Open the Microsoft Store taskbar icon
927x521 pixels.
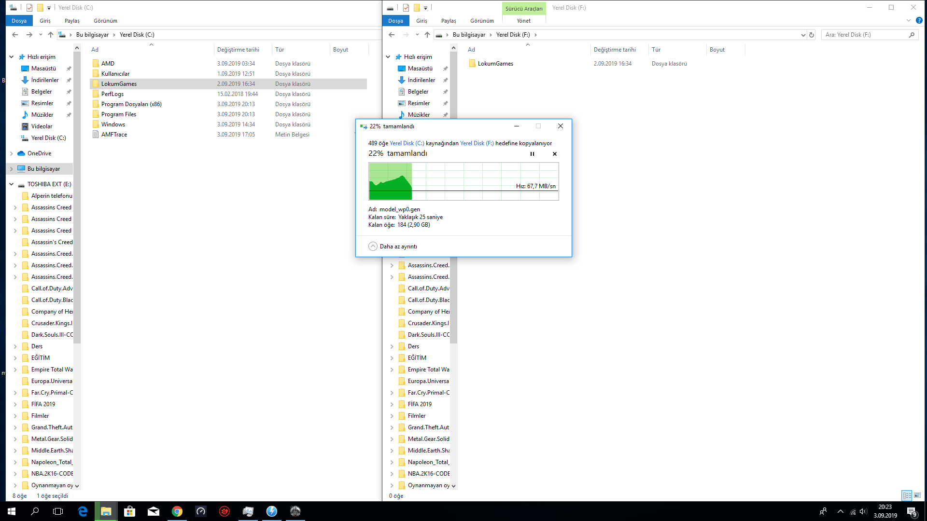(129, 511)
